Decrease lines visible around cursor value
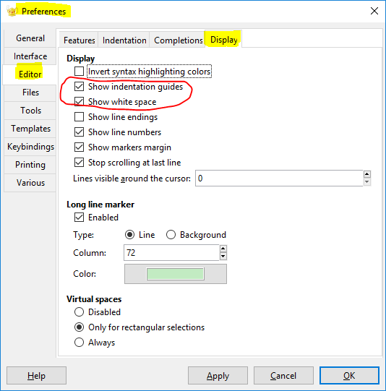Viewport: 386px width, 391px height. coord(366,182)
